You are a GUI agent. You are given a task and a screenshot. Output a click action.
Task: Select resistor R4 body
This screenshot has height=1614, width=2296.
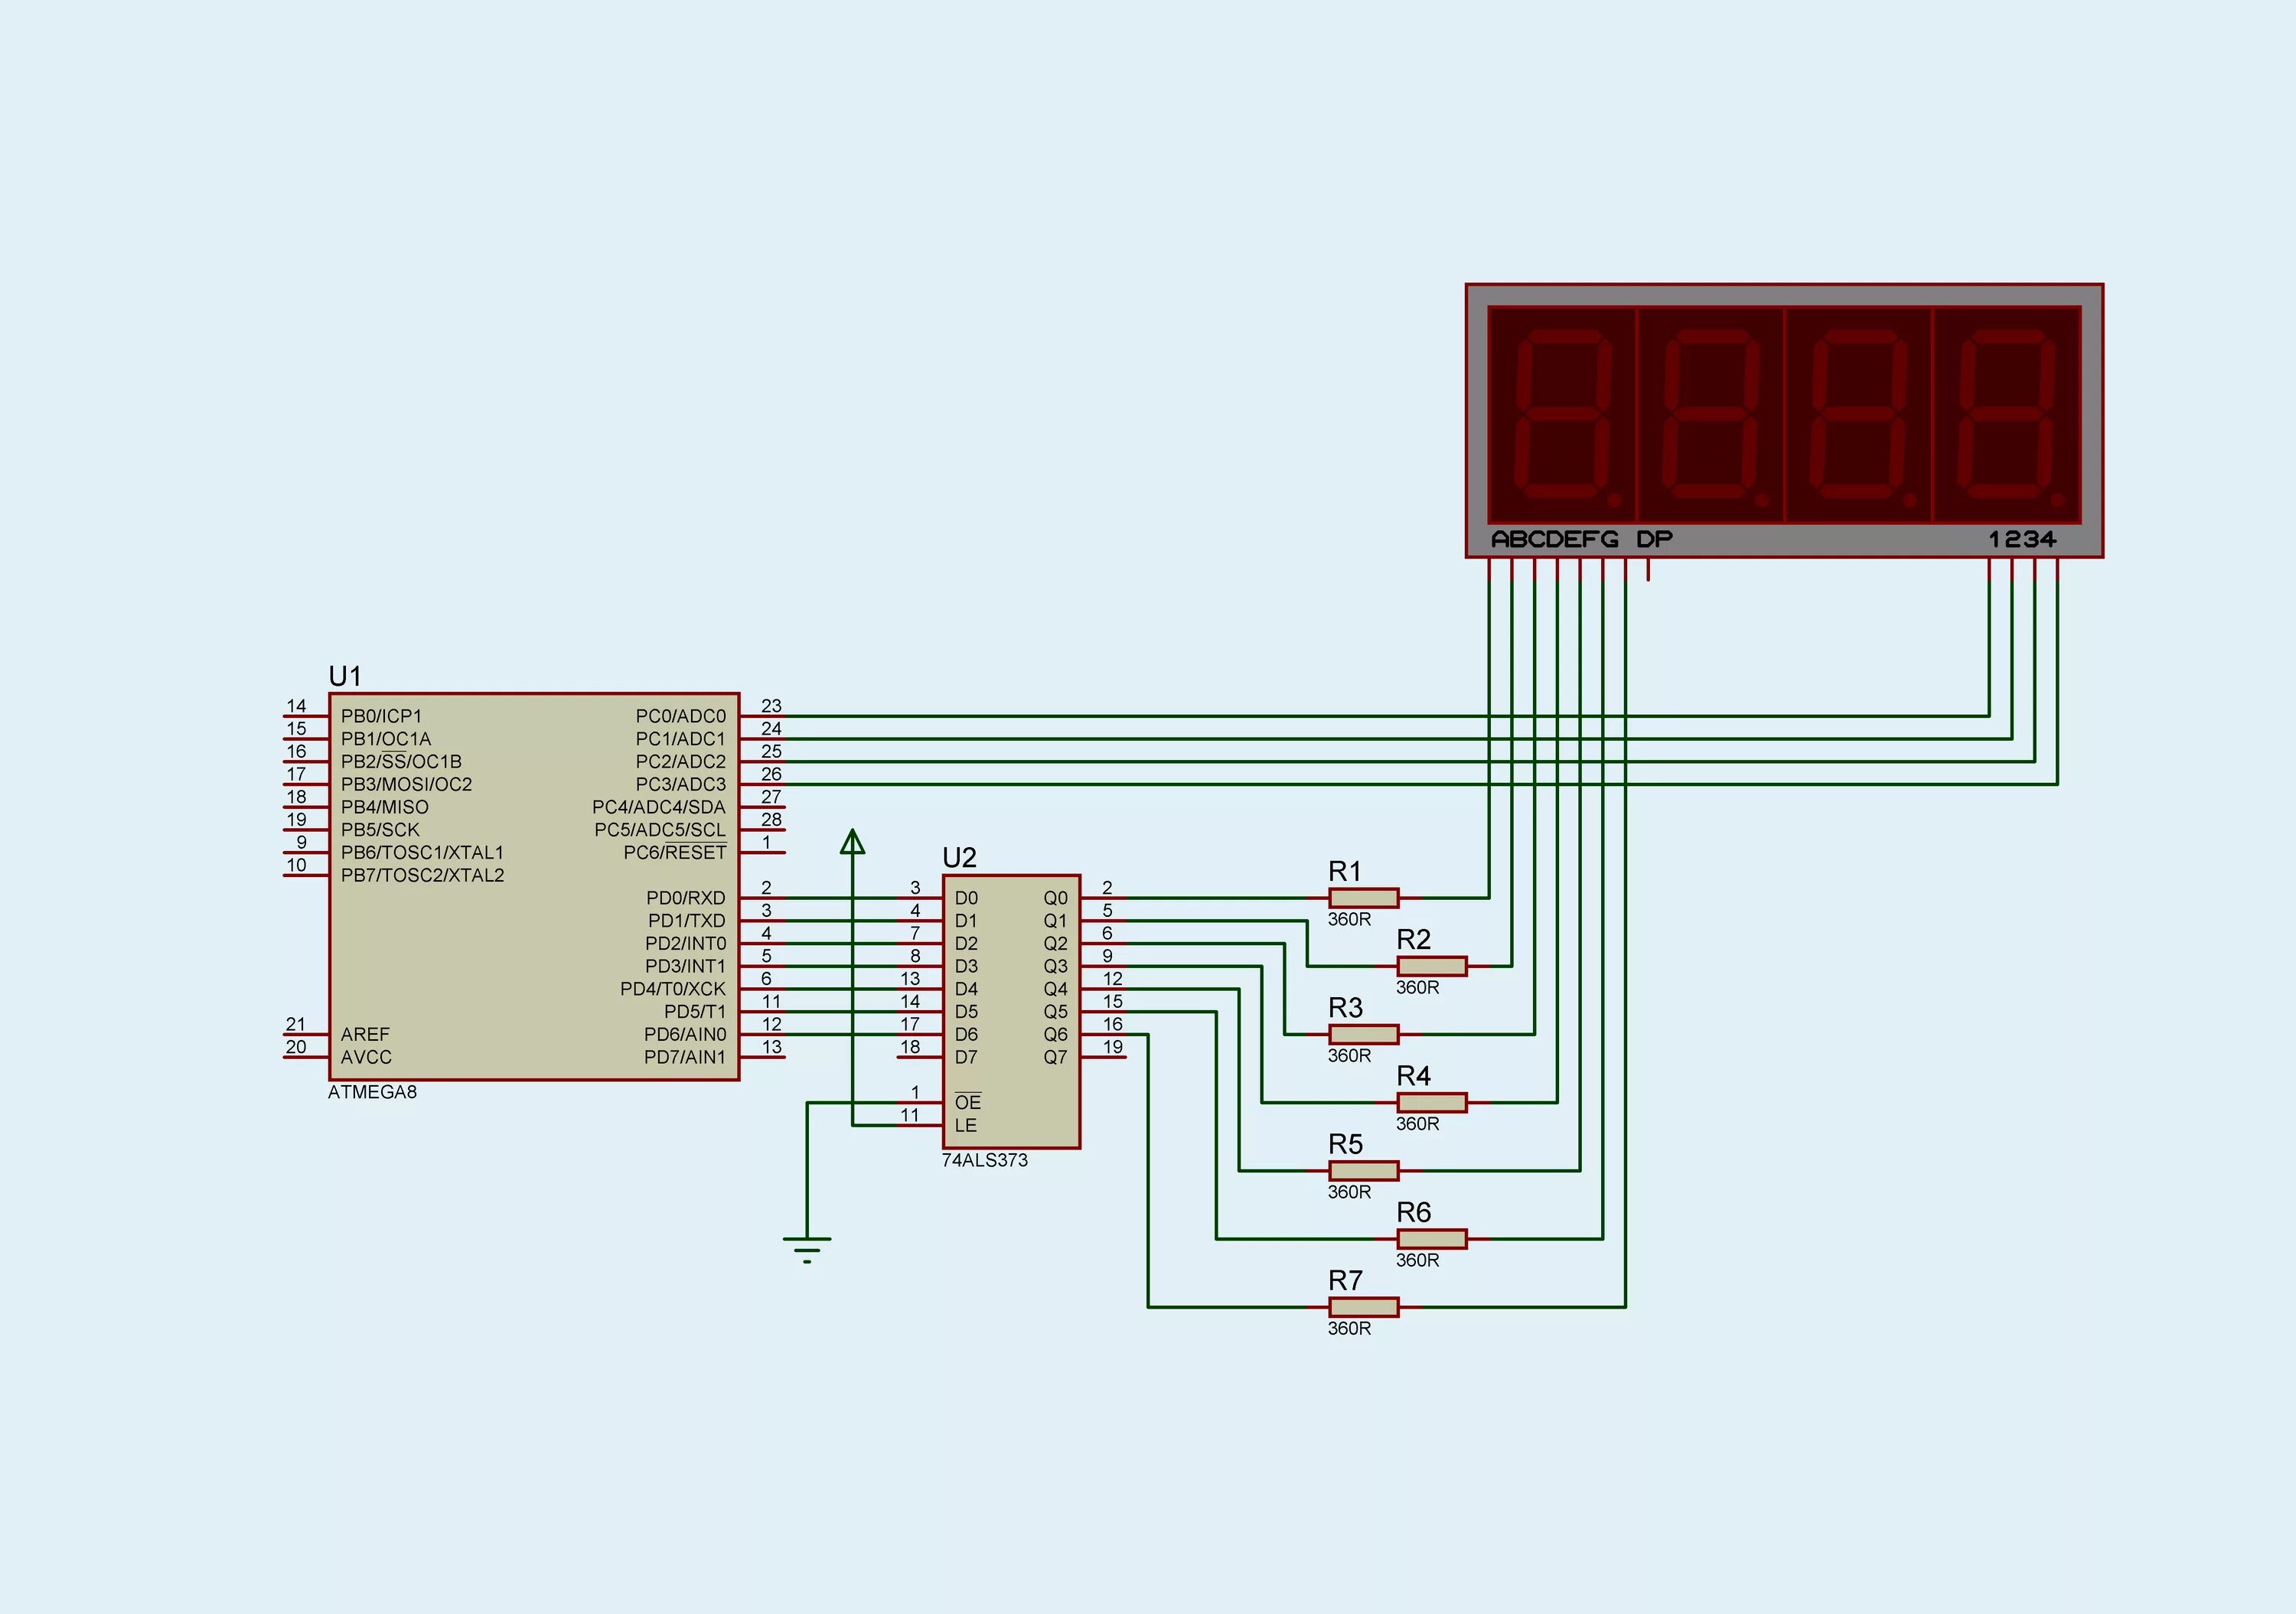(x=1432, y=1102)
